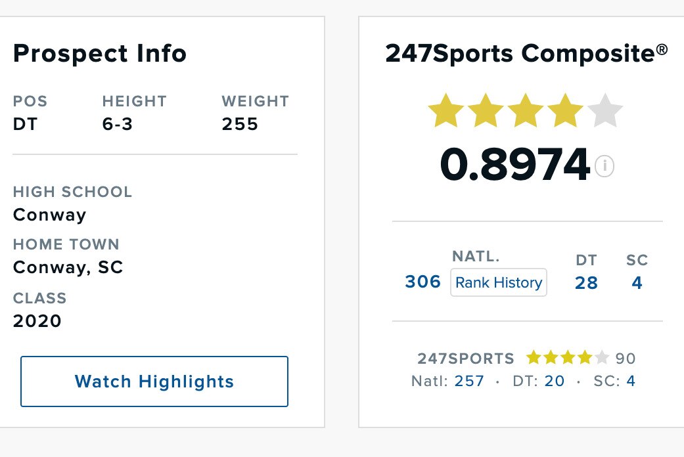Click the 0.8974 composite score

tap(514, 165)
